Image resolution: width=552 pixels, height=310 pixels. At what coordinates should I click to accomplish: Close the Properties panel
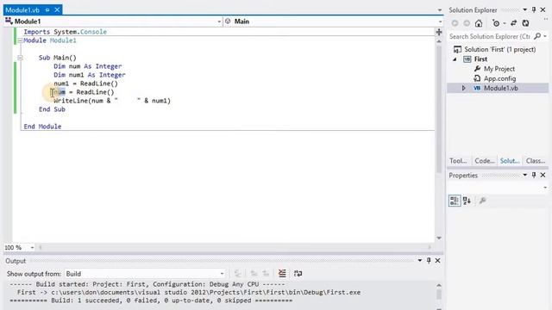543,175
